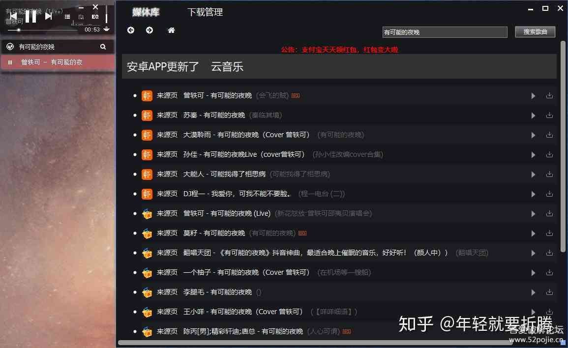Screen dimensions: 568x348
Task: Skip to the next track
Action: (x=49, y=16)
